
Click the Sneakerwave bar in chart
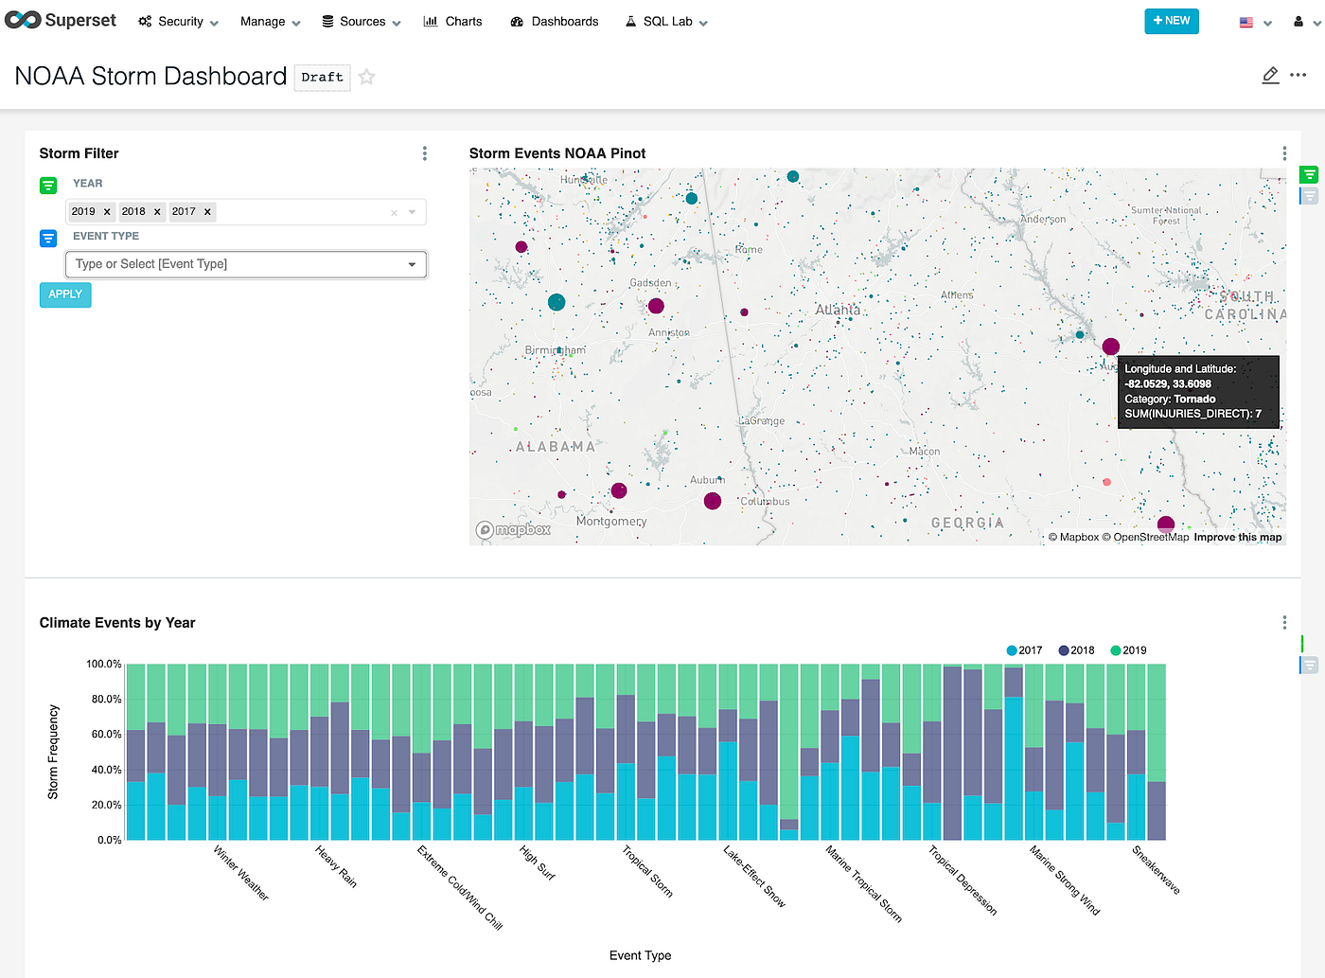pyautogui.click(x=1157, y=752)
